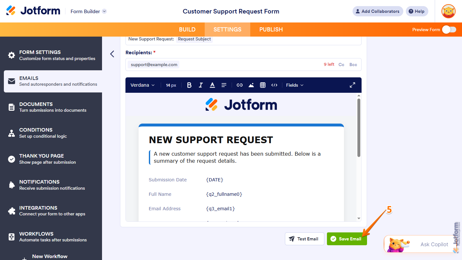Toggle bold formatting in the editor
This screenshot has width=462, height=260.
click(189, 85)
